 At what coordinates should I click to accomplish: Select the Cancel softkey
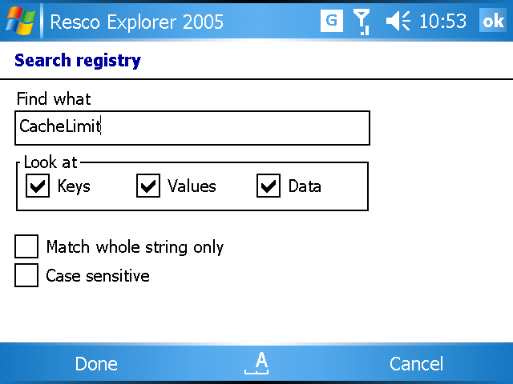[416, 363]
